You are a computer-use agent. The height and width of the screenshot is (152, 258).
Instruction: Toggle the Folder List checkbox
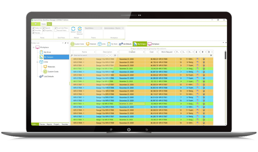[x=33, y=28]
